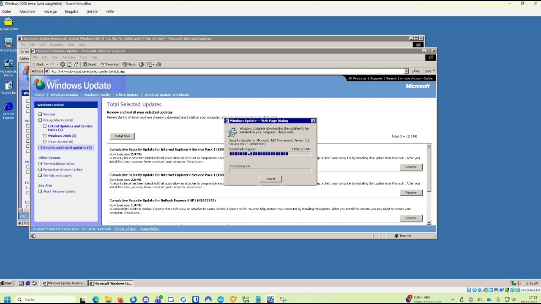Click the Refresh page icon in IE toolbar
This screenshot has width=541, height=304.
[x=69, y=64]
